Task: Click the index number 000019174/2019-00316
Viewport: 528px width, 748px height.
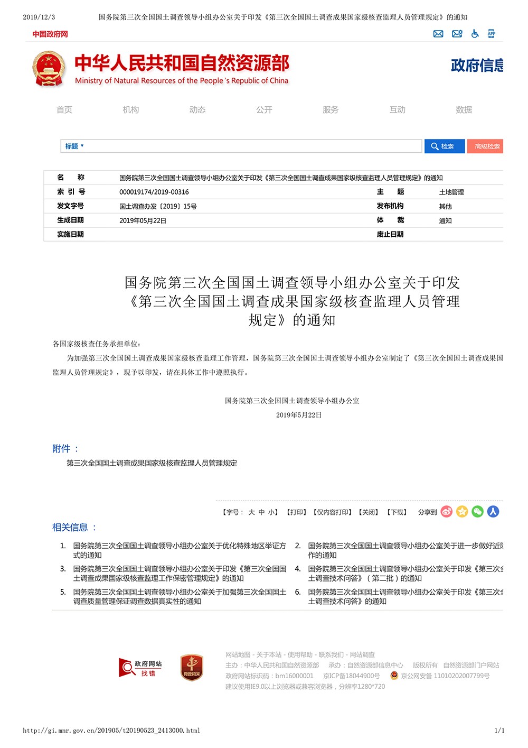Action: 154,192
